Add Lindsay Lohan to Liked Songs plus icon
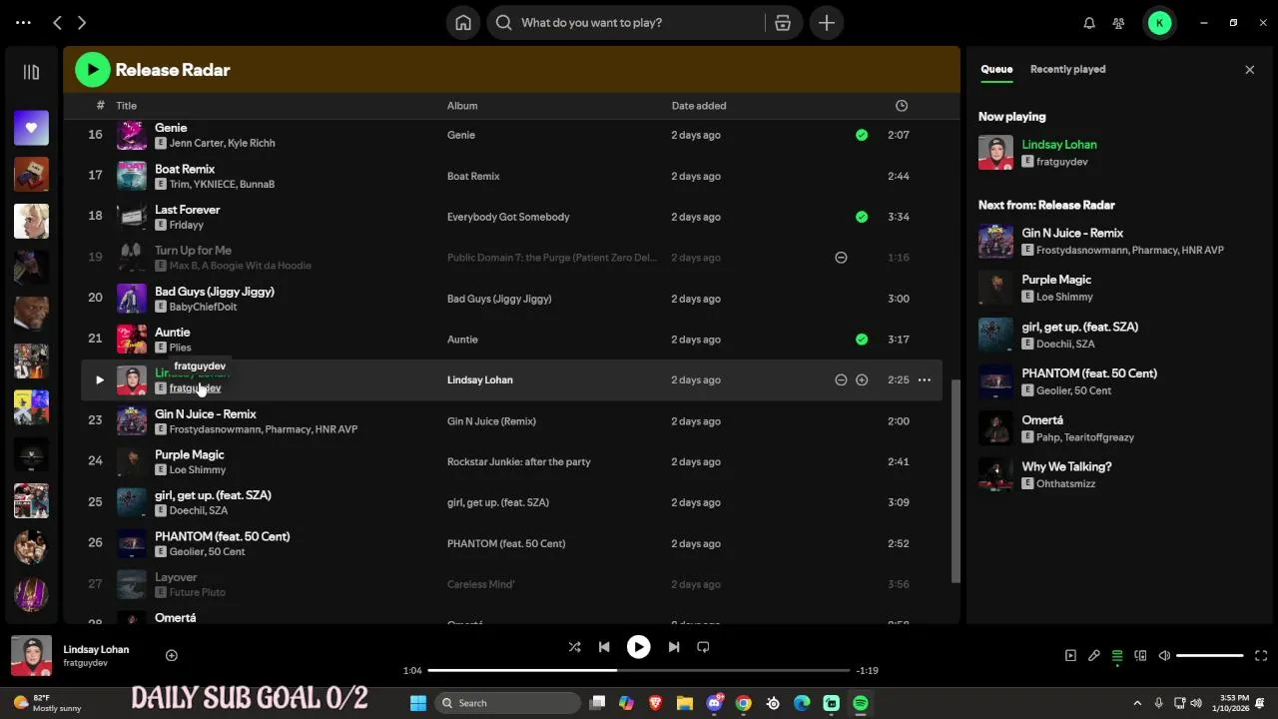 pyautogui.click(x=862, y=380)
